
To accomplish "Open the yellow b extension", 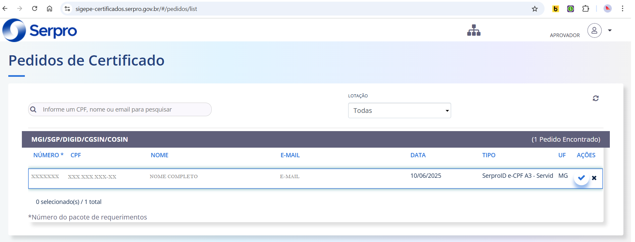I will coord(556,9).
